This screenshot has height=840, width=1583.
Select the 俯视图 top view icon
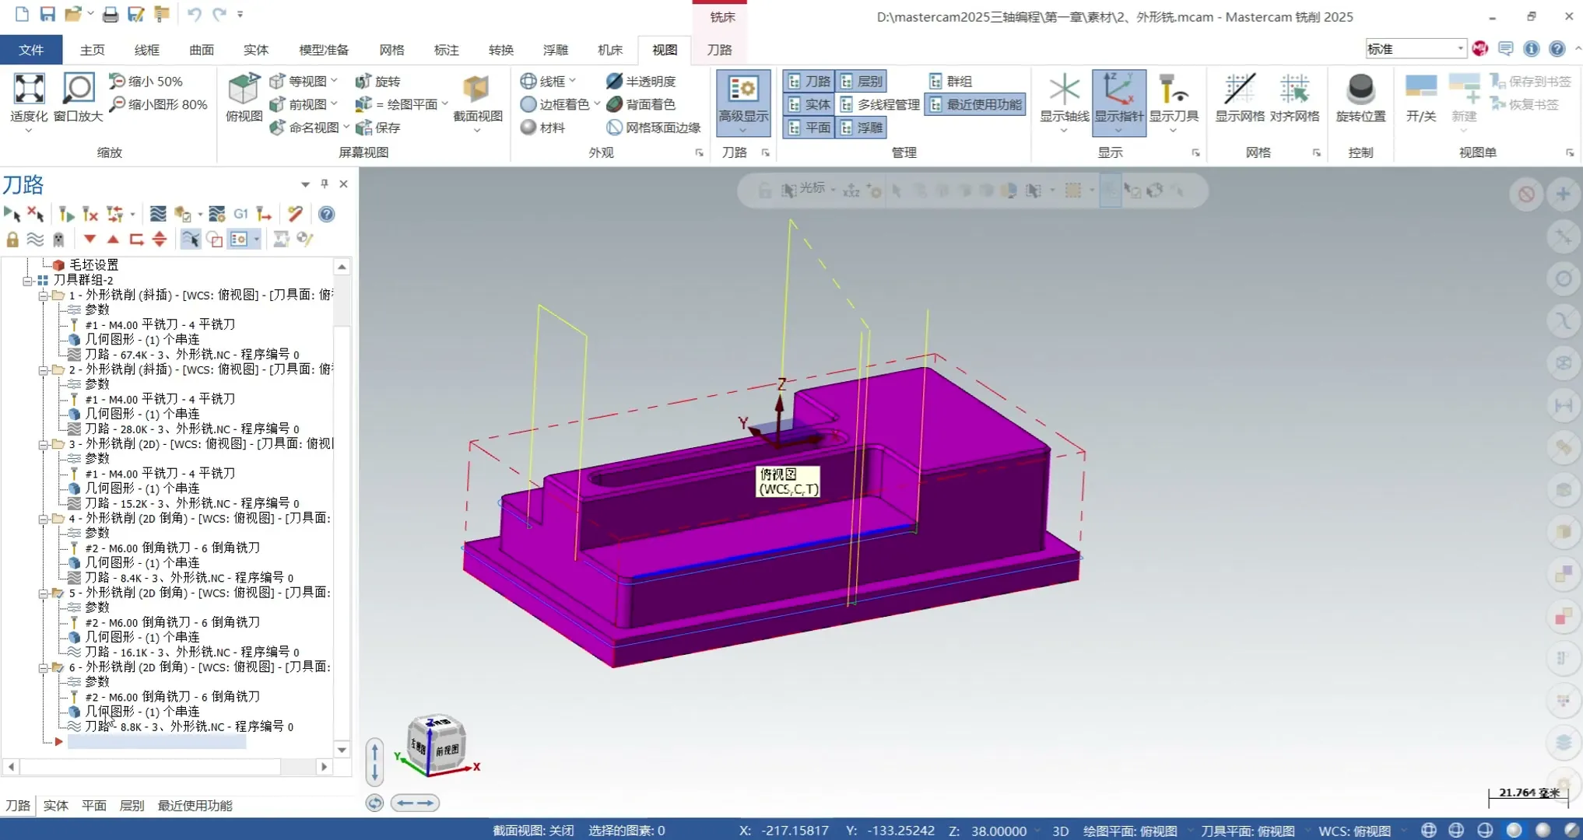[x=243, y=89]
